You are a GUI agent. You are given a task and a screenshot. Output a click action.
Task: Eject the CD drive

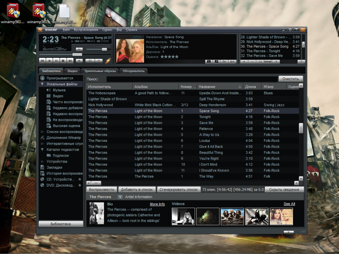(80, 179)
